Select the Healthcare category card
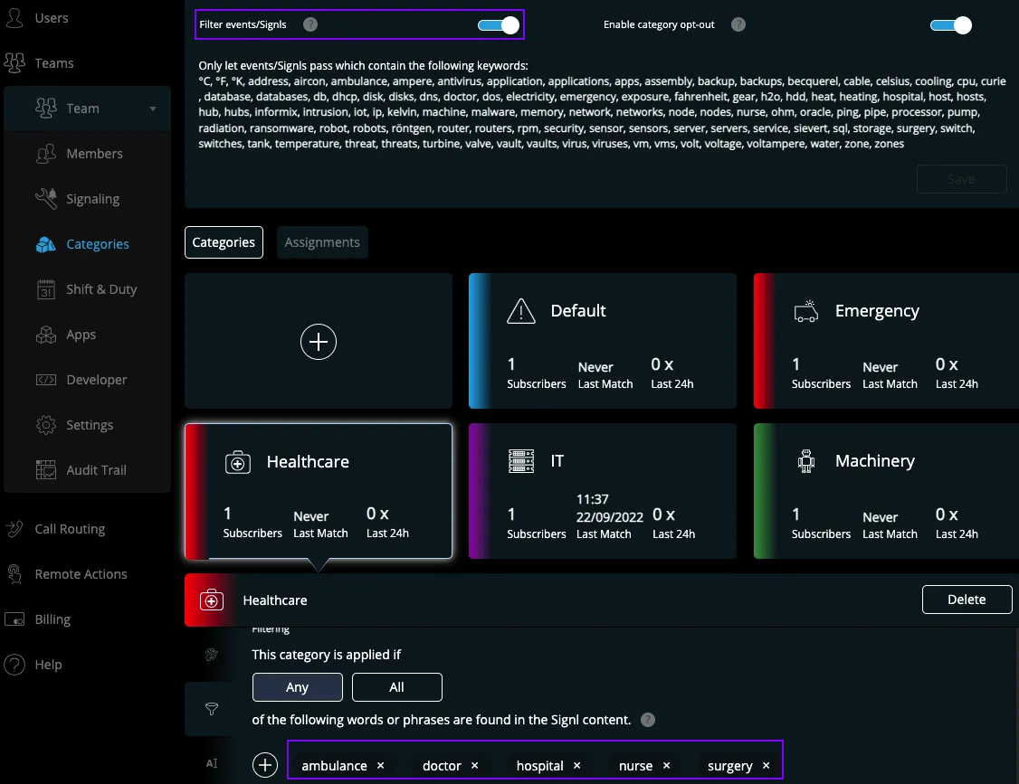1019x784 pixels. [x=319, y=491]
